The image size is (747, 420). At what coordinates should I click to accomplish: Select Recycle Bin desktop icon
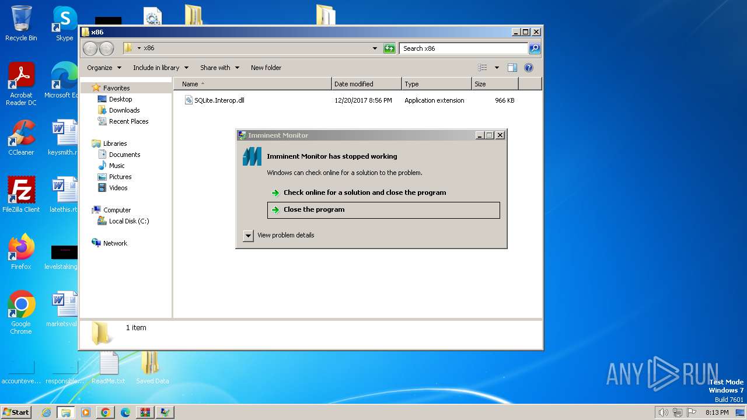tap(21, 23)
